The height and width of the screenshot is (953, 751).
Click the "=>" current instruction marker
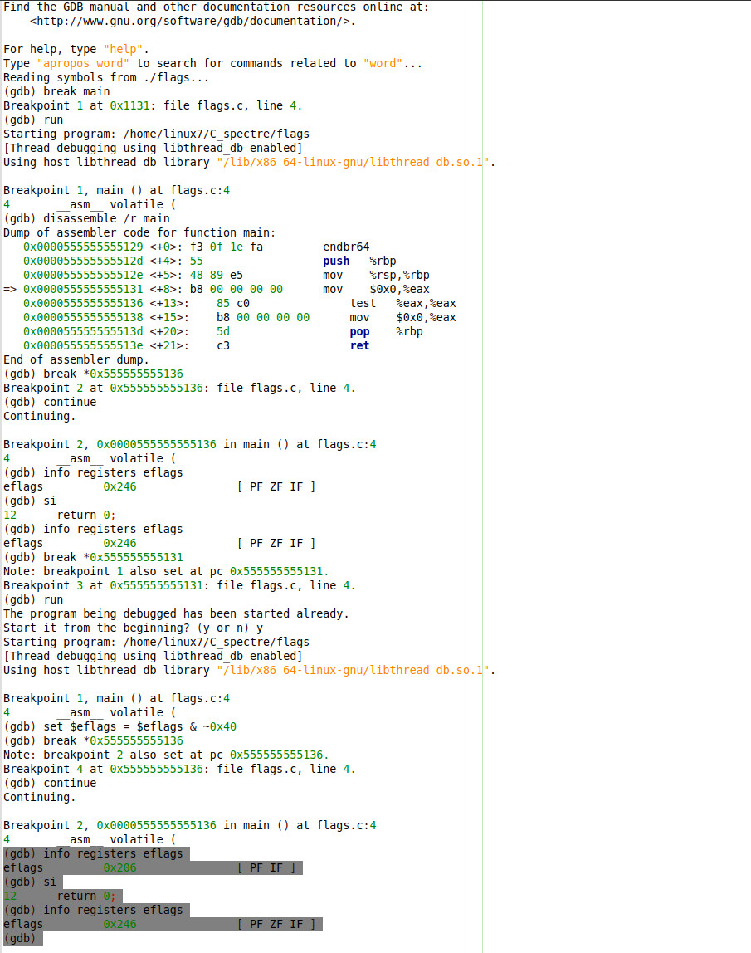[x=10, y=289]
